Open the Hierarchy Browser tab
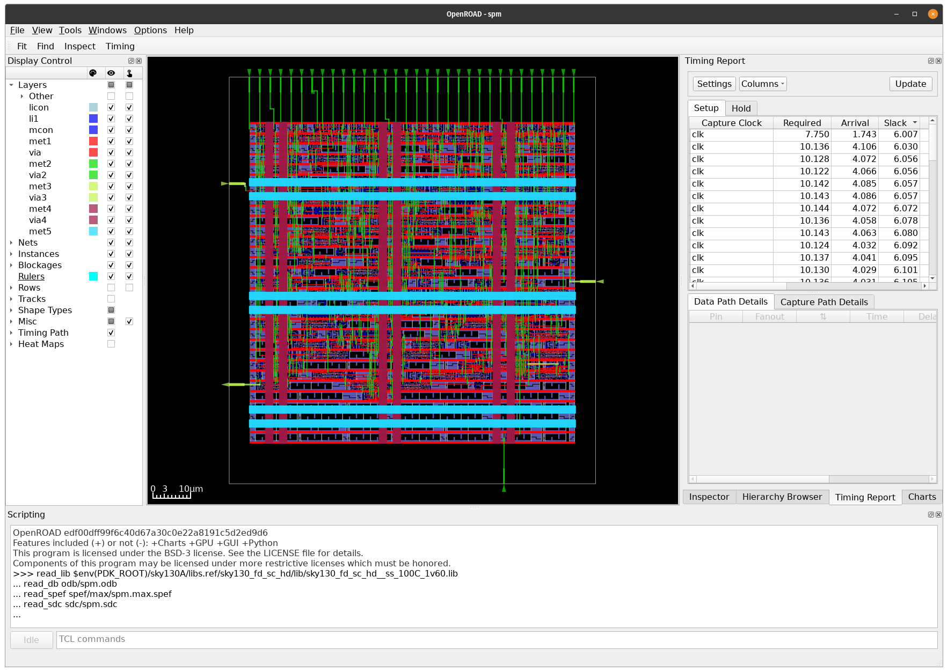This screenshot has height=672, width=948. (782, 497)
